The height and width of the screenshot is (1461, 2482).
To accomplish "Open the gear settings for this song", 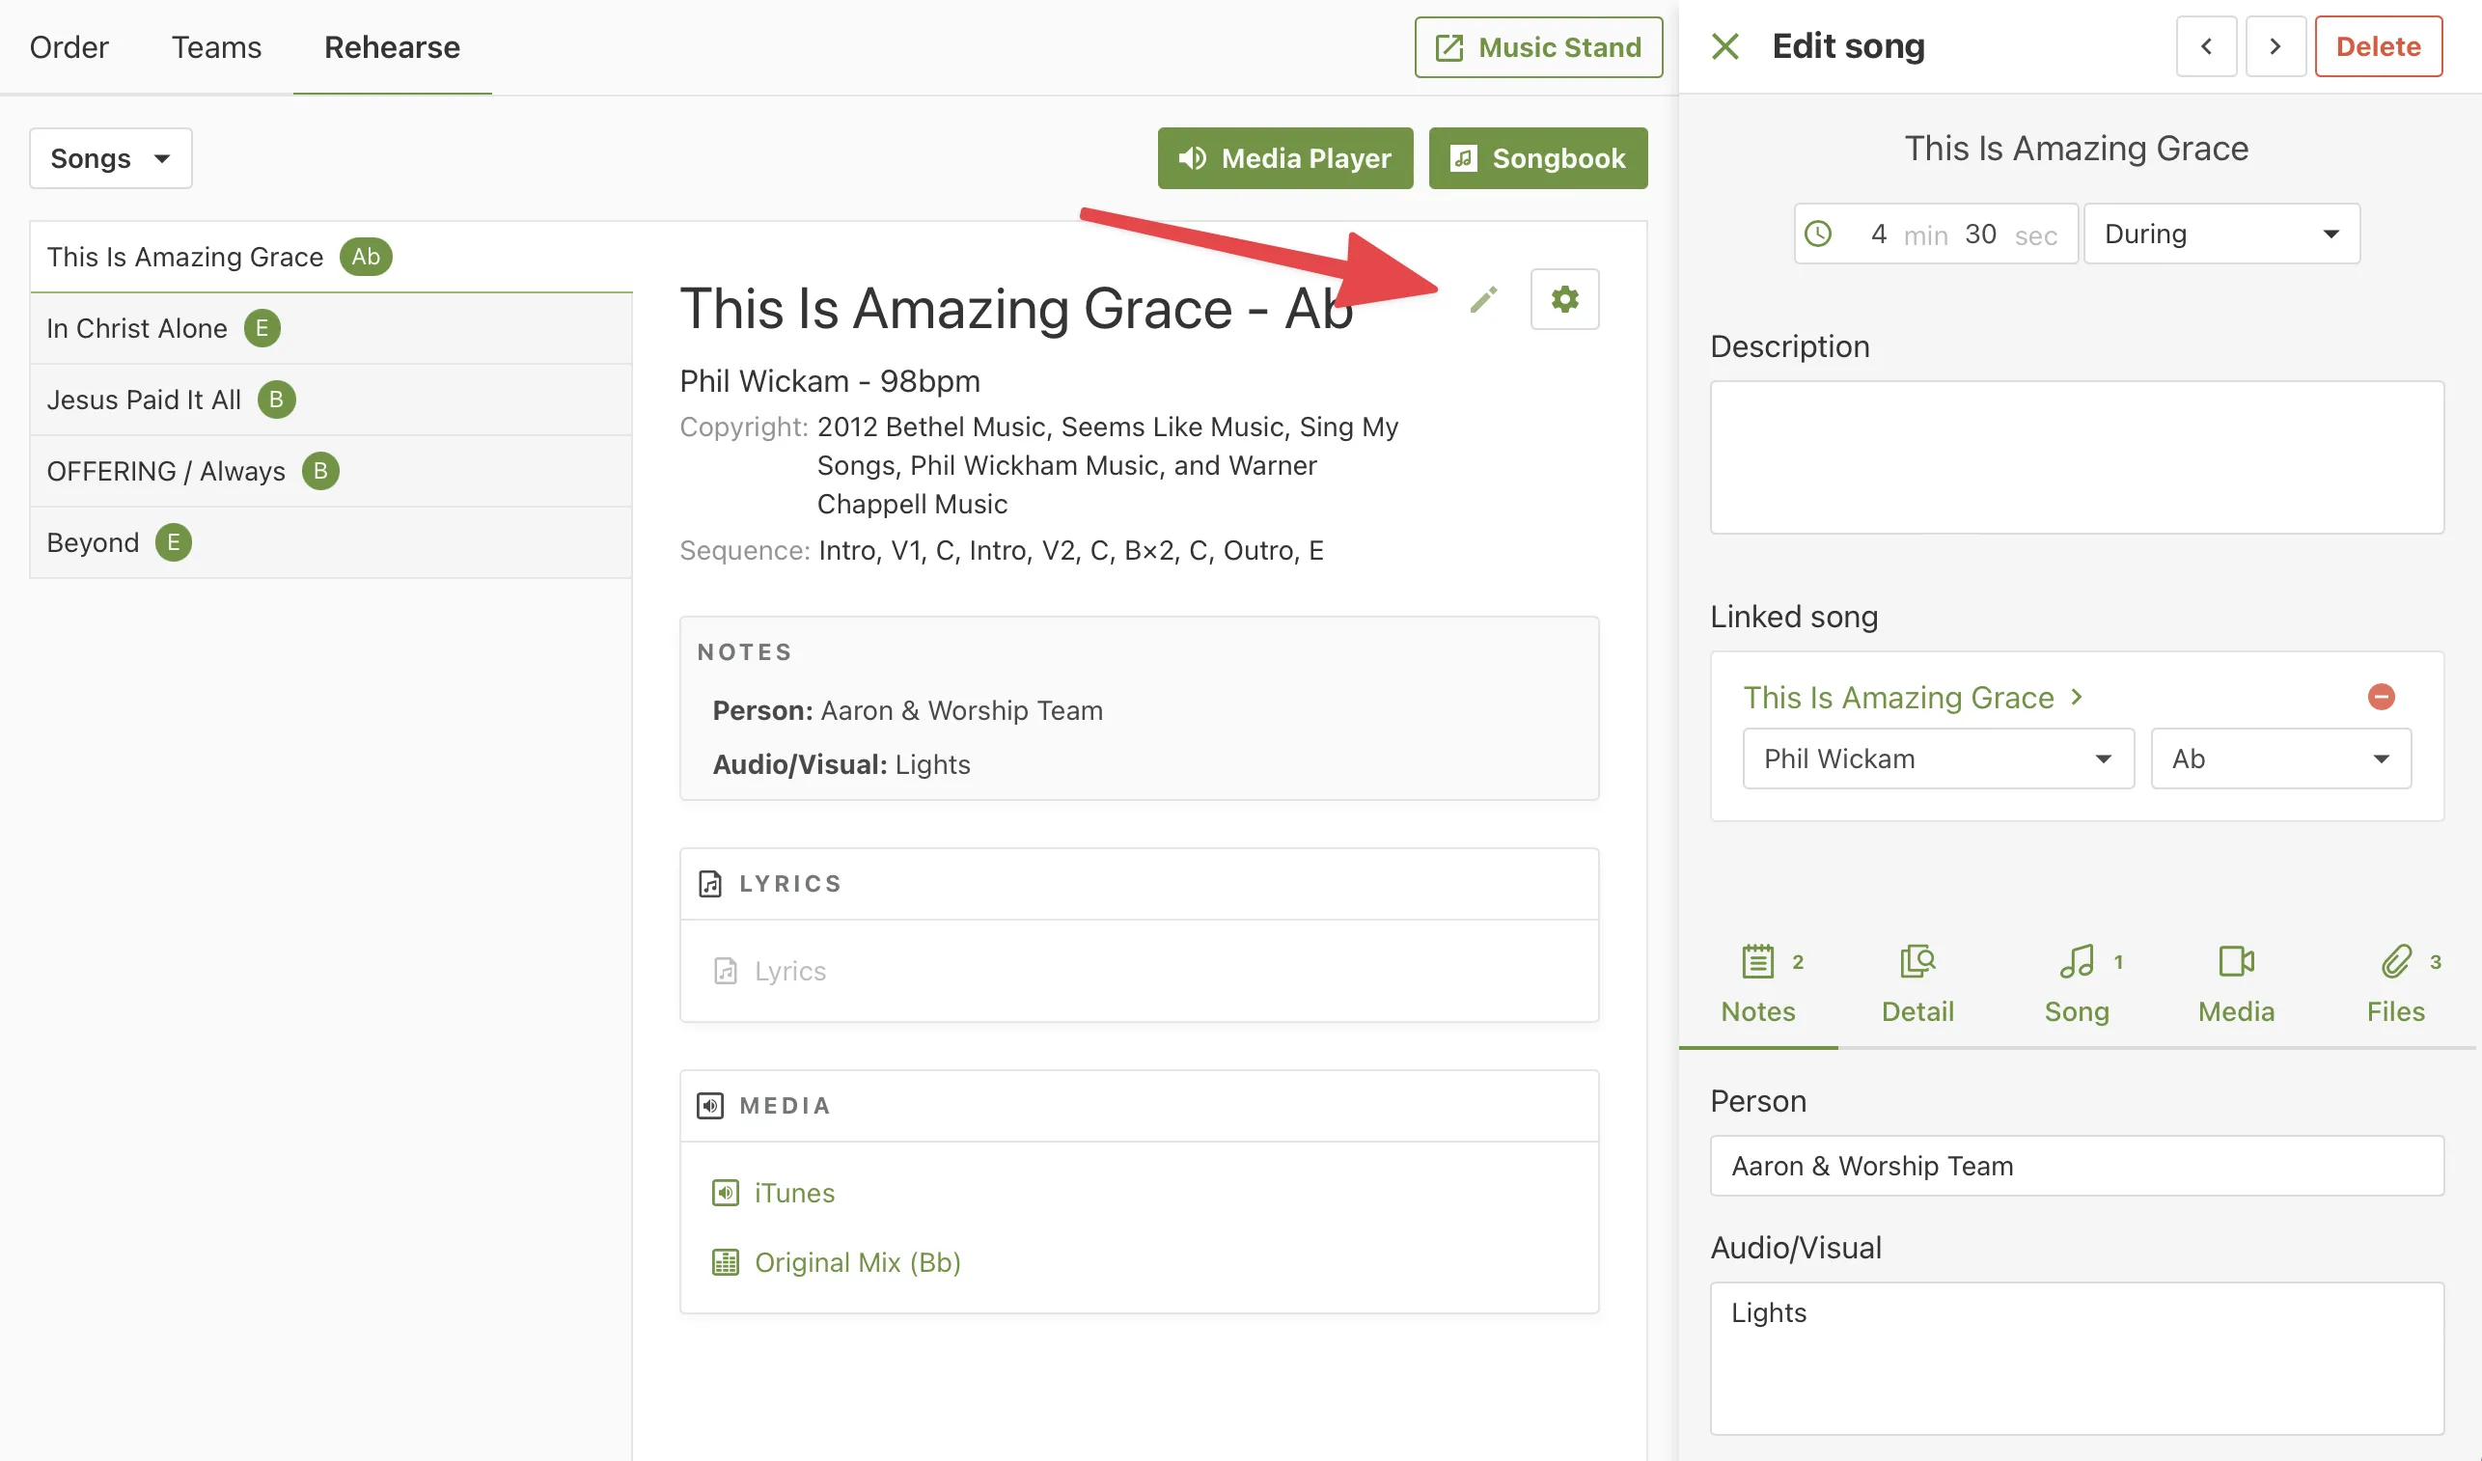I will click(x=1564, y=299).
